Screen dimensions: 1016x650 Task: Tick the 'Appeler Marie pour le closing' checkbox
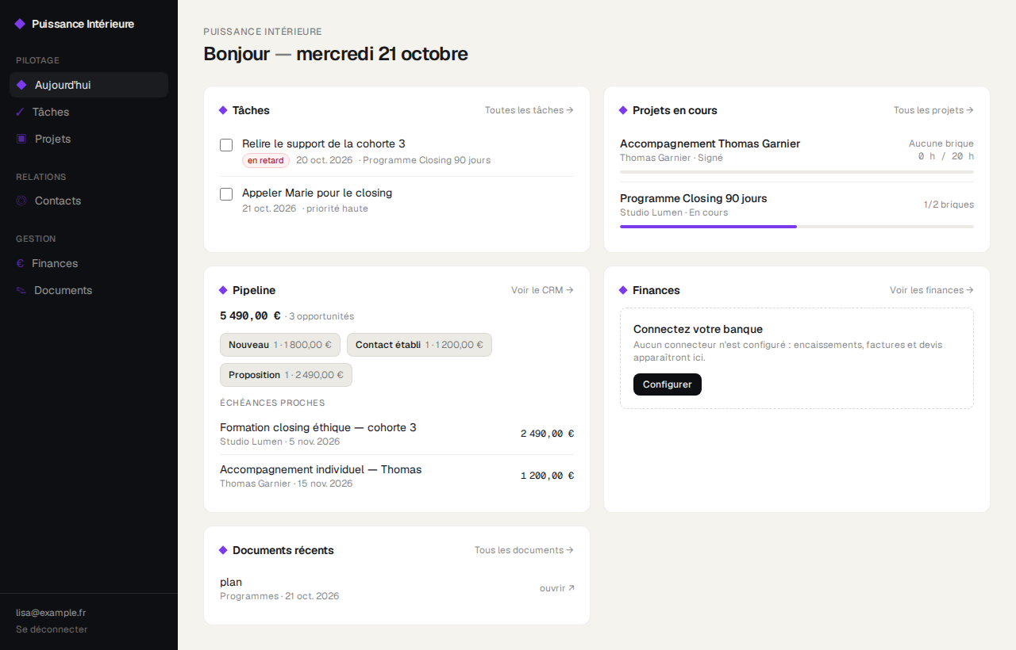click(226, 194)
